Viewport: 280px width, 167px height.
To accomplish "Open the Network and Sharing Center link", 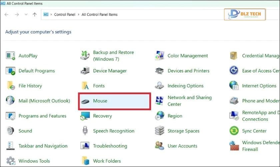I will [x=189, y=101].
